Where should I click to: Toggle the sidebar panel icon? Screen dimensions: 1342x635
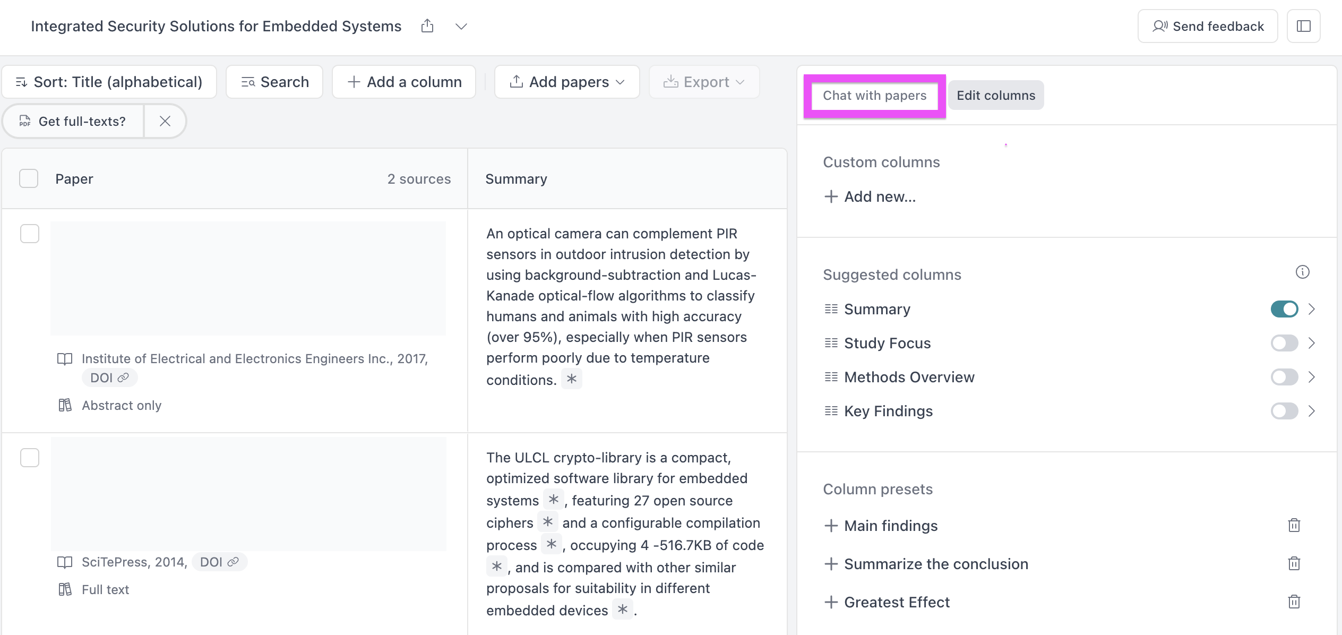pyautogui.click(x=1303, y=26)
